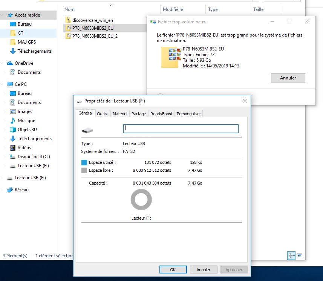323x281 pixels.
Task: Click the P78_N60S3MIBS2_EU file thumbnail in error dialog
Action: [171, 57]
